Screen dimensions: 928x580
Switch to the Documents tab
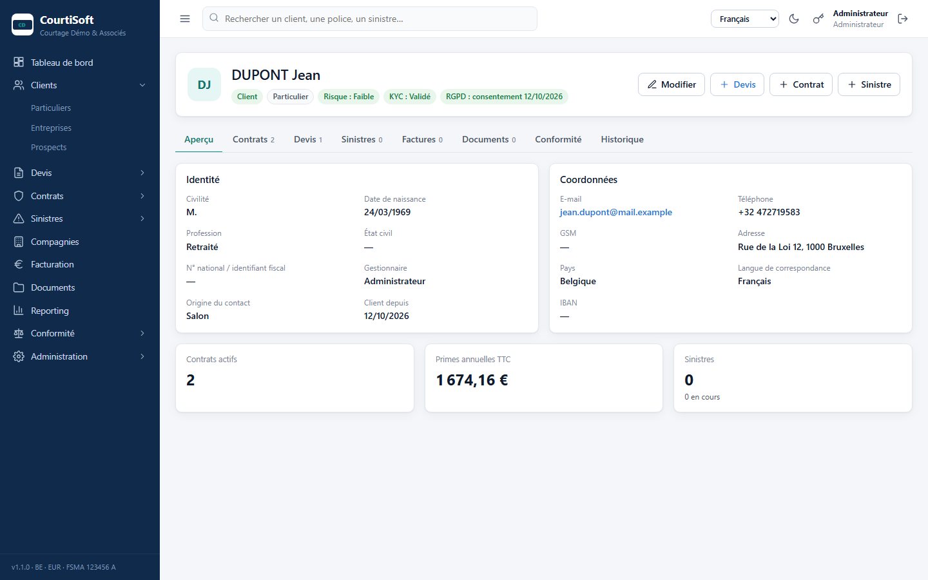(488, 139)
